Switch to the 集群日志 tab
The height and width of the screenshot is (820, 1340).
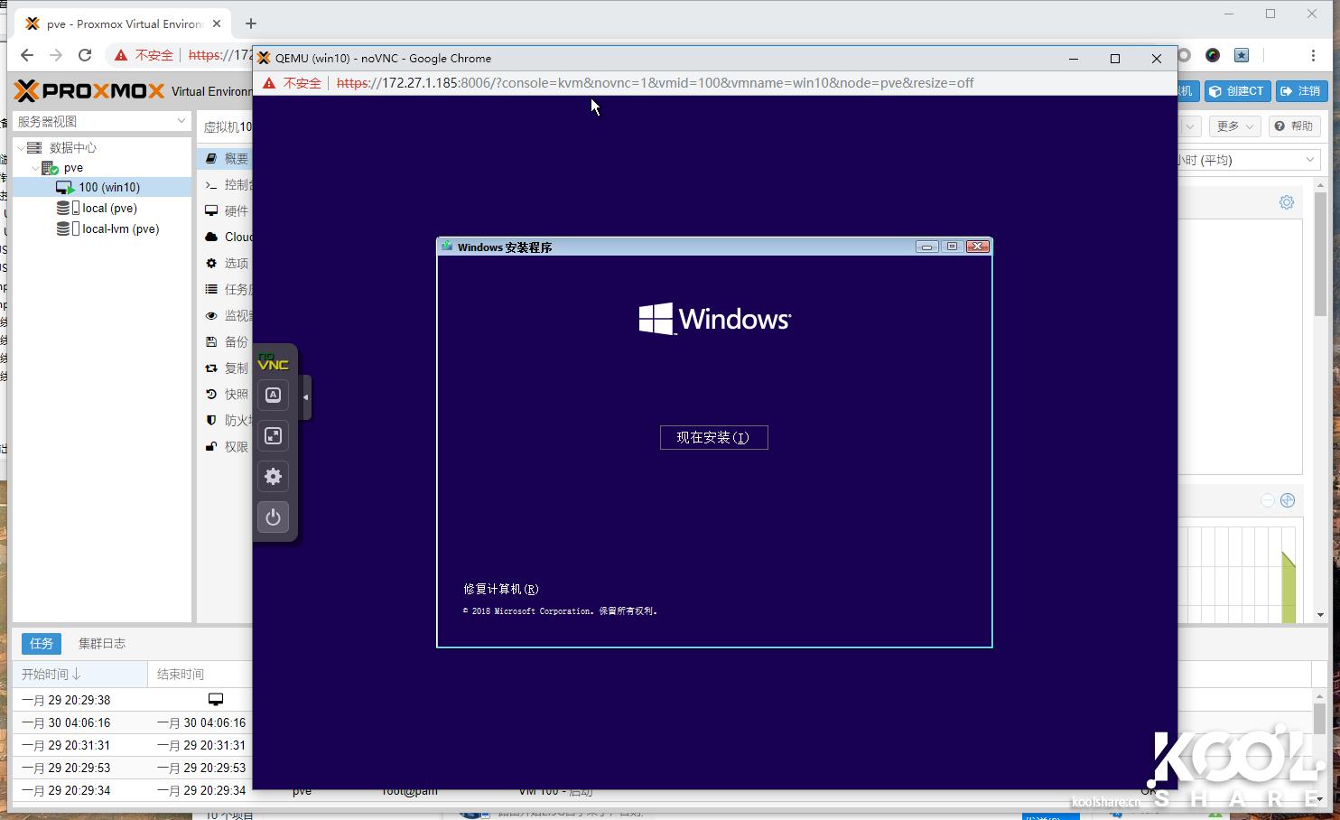tap(102, 643)
